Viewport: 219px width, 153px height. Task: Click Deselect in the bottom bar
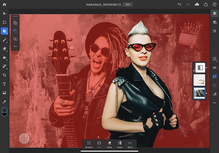[x=89, y=144]
